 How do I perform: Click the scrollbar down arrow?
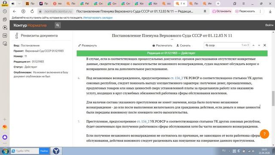coord(273,145)
